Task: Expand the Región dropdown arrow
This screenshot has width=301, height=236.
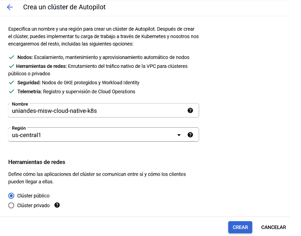Action: point(179,135)
